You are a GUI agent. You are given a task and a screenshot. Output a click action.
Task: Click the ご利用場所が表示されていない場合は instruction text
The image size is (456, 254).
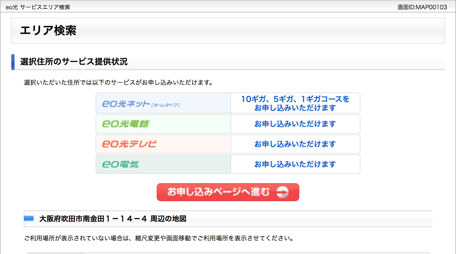159,238
